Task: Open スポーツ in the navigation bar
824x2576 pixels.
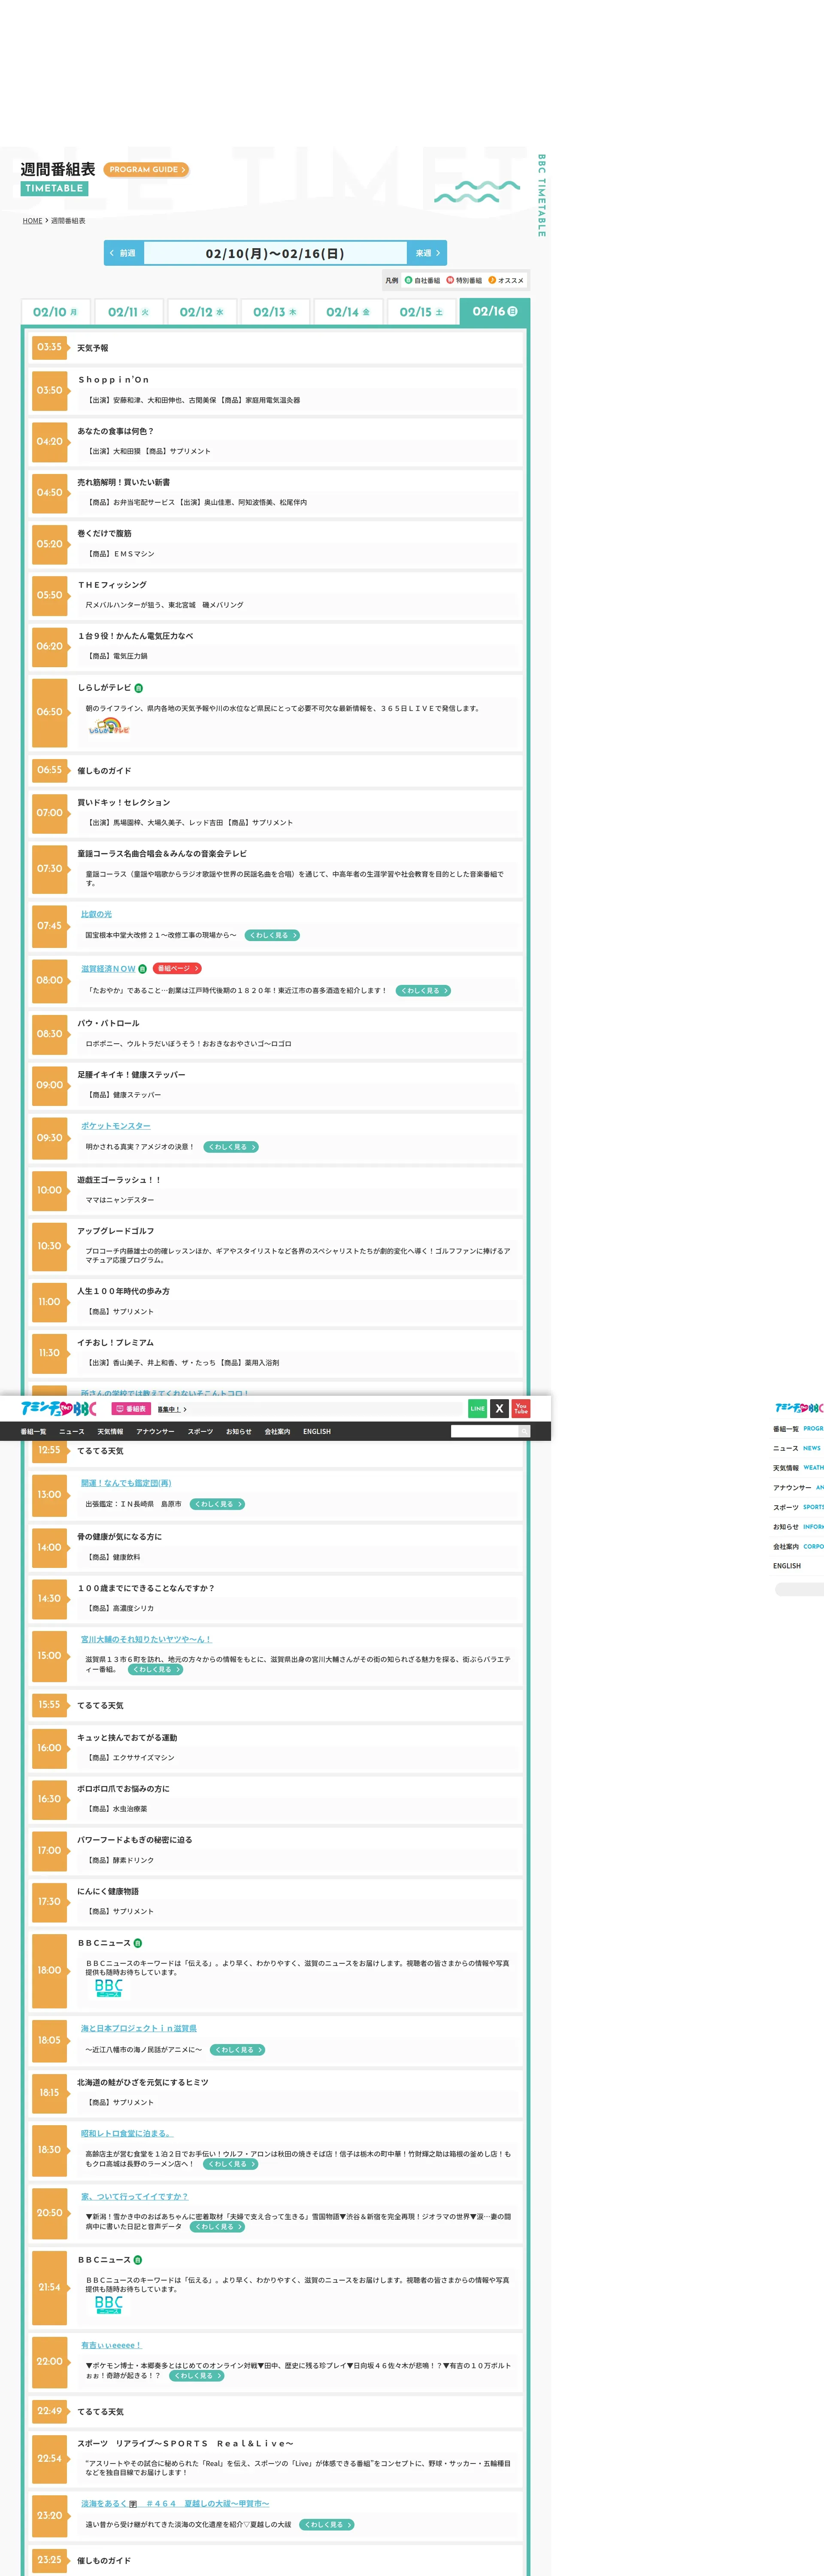Action: click(x=200, y=1431)
